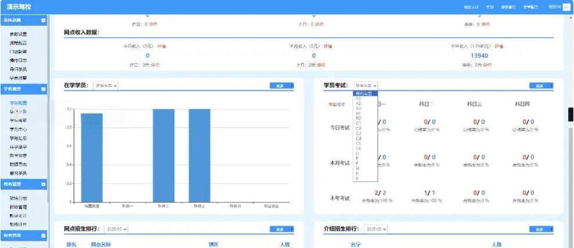Open 操作日志 in the sidebar
This screenshot has height=248, width=574.
[x=19, y=61]
